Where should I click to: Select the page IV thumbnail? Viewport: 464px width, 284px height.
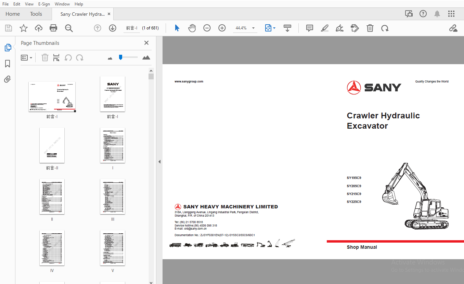52,248
